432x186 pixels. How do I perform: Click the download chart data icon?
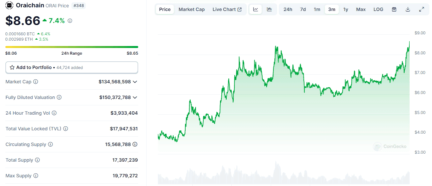[408, 9]
